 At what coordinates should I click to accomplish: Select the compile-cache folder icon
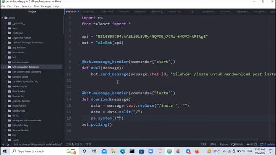point(9,77)
